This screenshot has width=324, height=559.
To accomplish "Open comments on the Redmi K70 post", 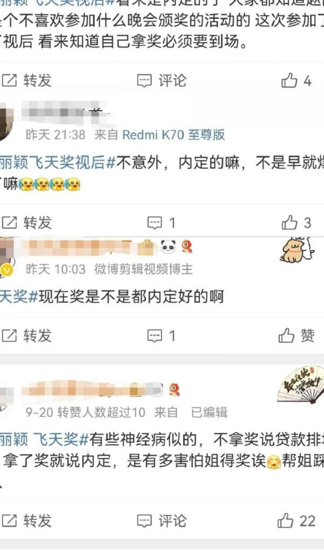I will tap(162, 223).
